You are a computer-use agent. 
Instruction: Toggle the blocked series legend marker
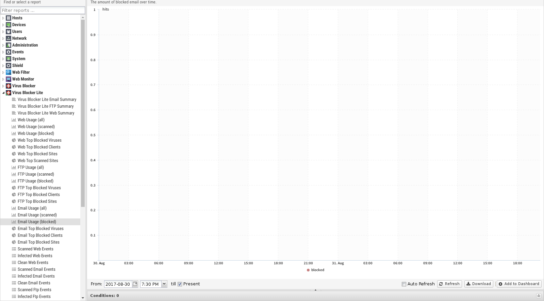coord(308,270)
